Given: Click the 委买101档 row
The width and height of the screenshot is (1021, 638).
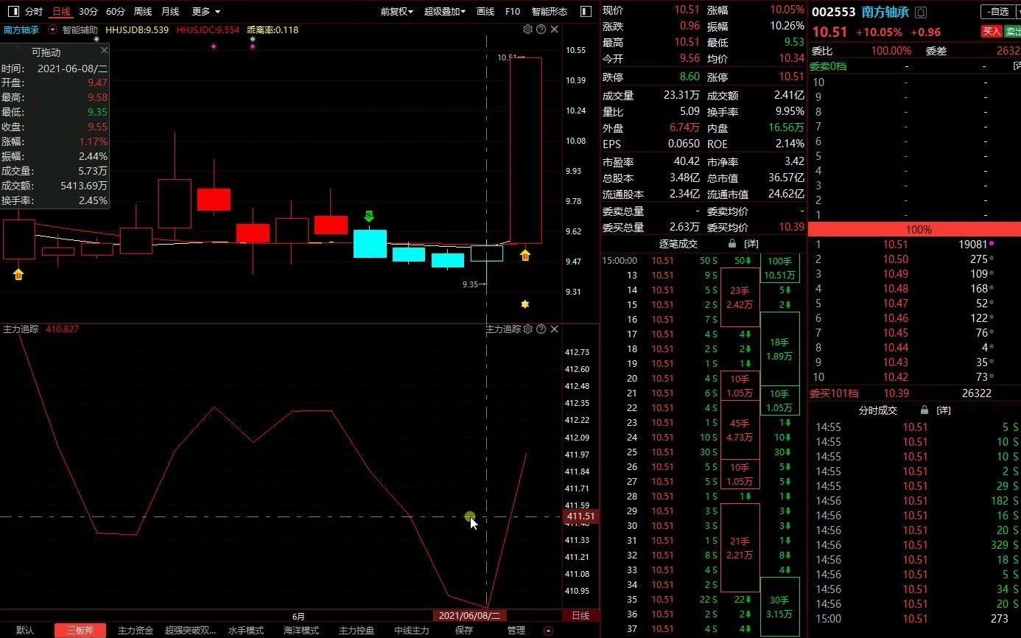Looking at the screenshot, I should pos(914,393).
